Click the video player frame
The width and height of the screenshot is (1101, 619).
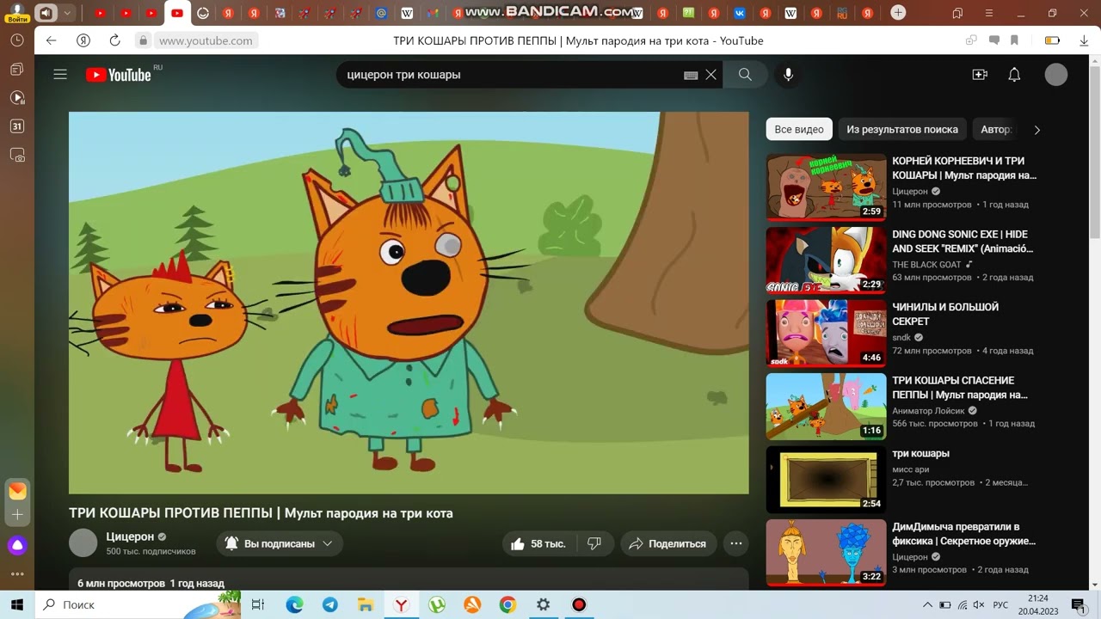409,303
